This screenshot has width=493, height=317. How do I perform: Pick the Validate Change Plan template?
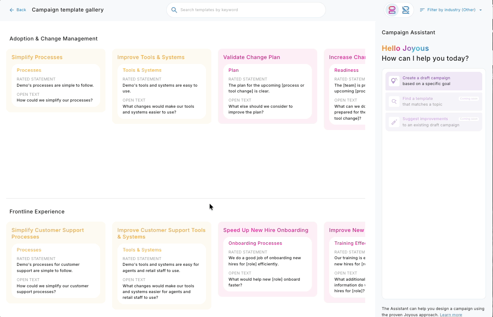pos(268,86)
